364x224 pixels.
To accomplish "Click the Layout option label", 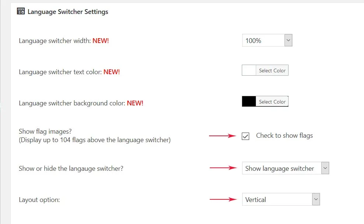I will point(39,200).
